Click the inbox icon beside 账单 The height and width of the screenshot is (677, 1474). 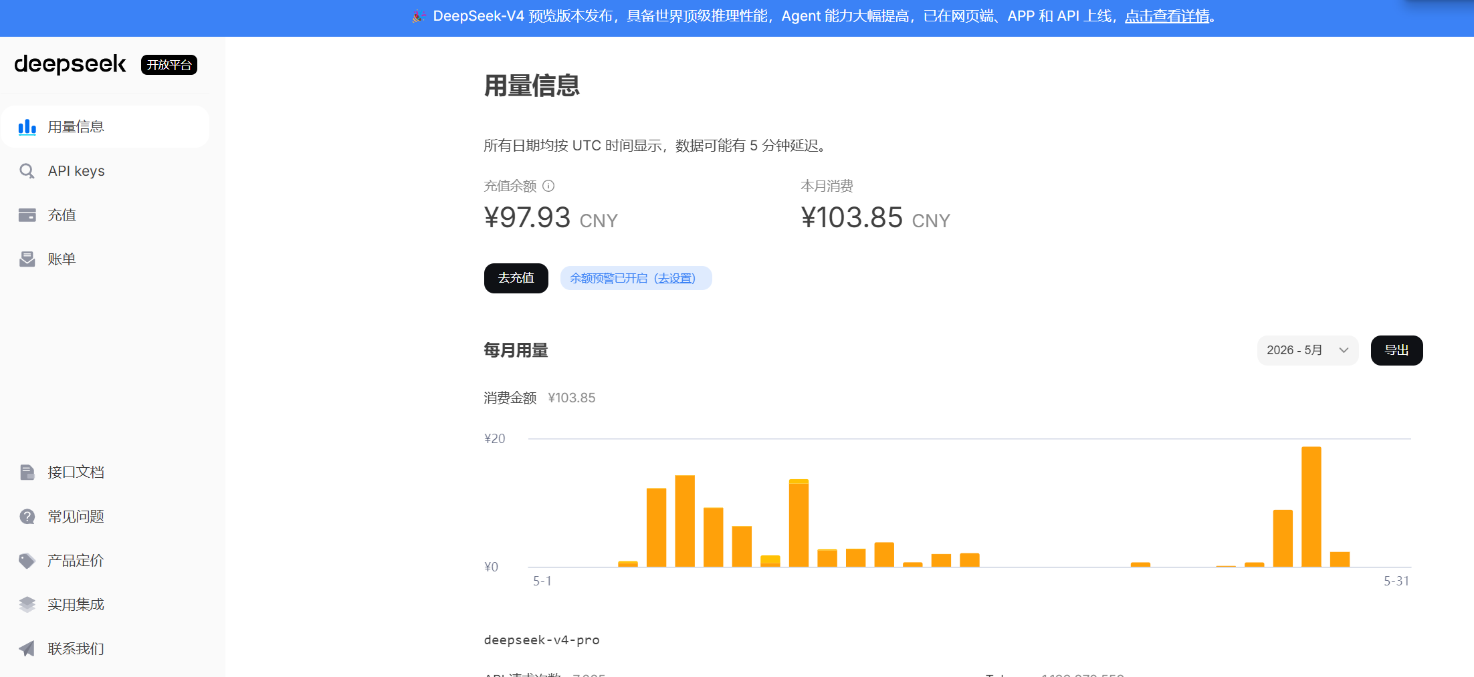tap(27, 259)
